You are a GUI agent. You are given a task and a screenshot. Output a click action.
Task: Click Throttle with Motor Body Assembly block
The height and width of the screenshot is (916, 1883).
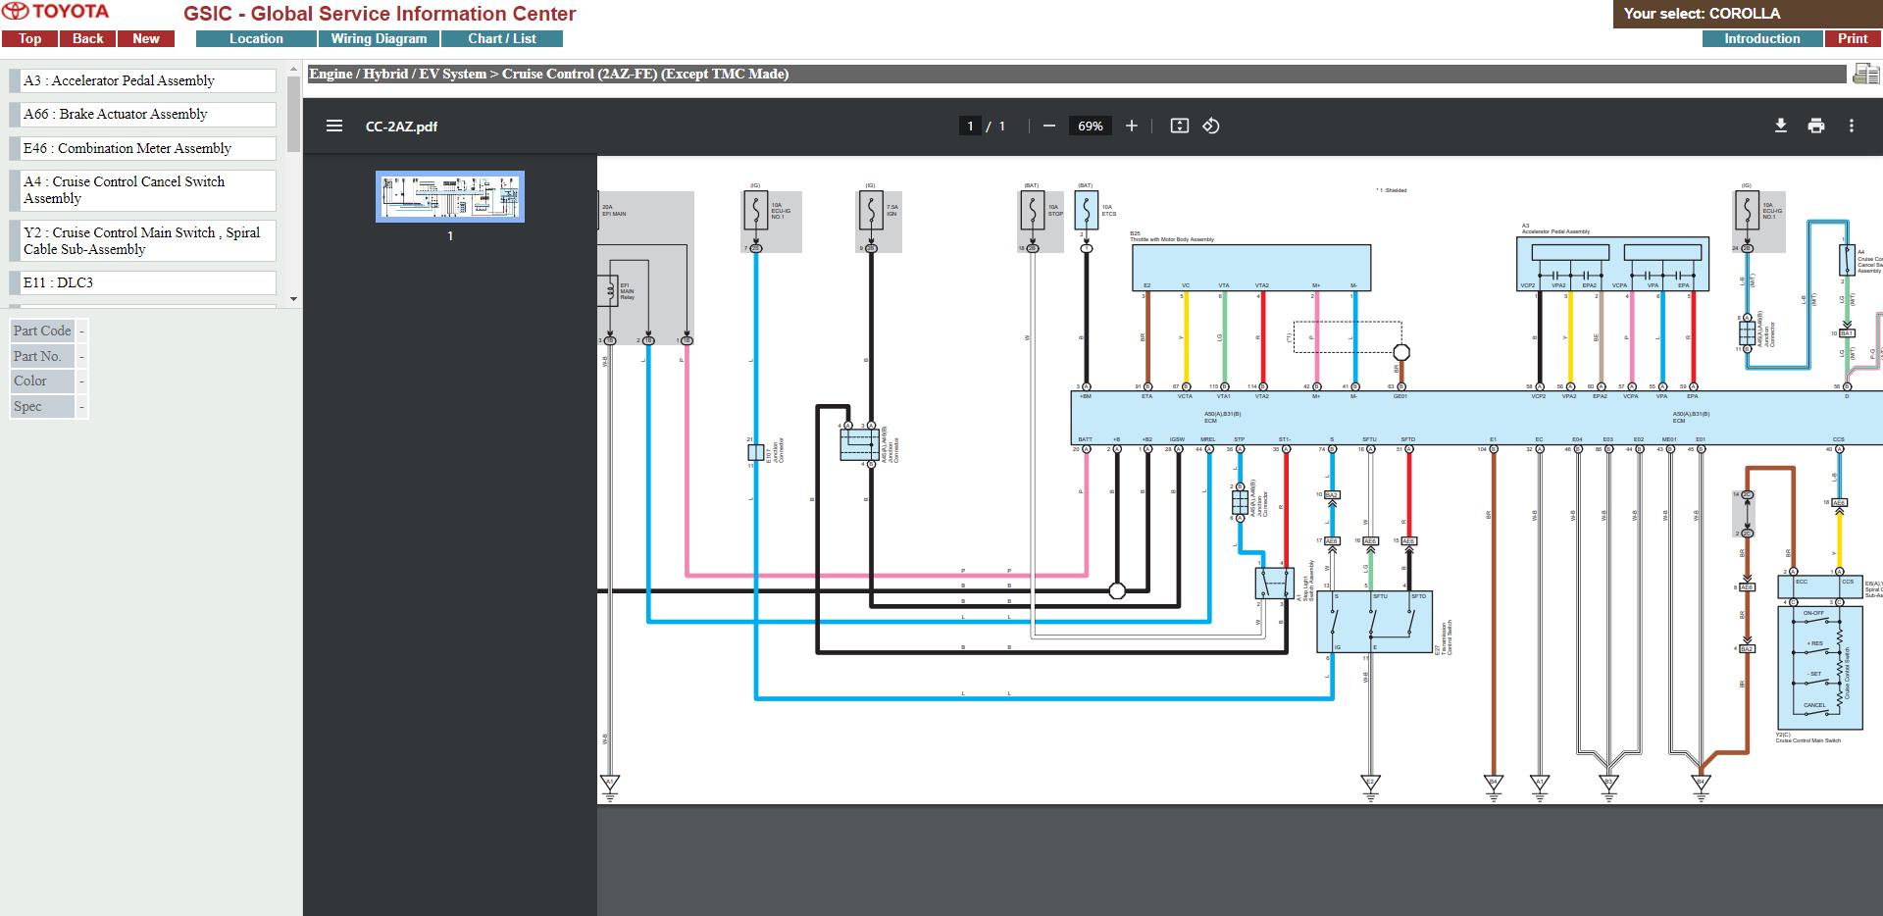(x=1251, y=268)
